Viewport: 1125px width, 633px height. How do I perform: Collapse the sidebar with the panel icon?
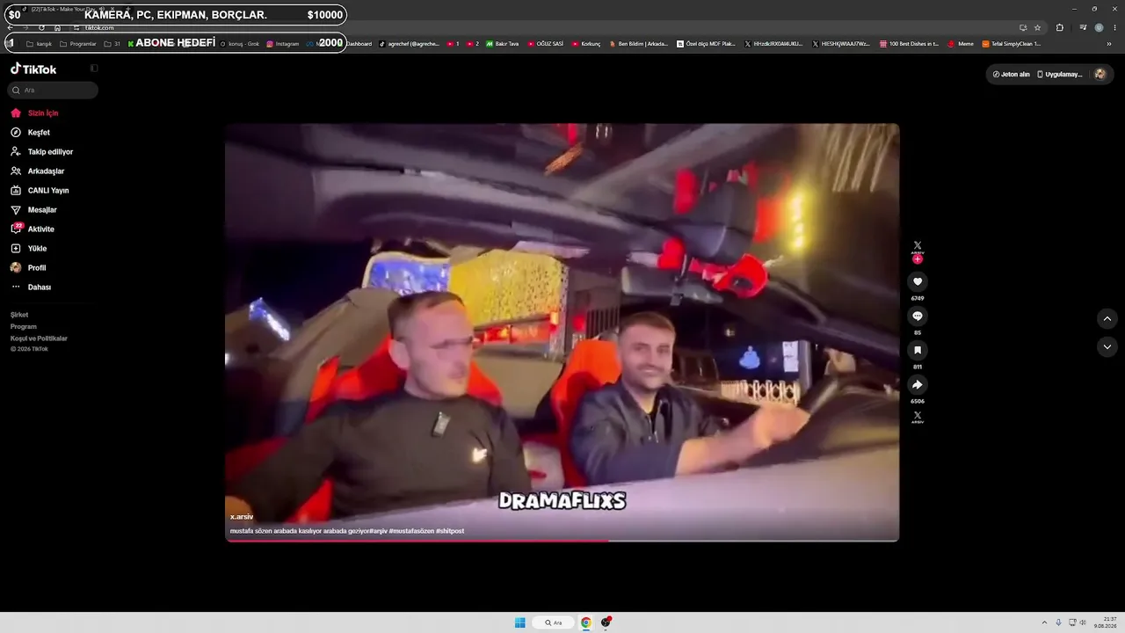94,69
